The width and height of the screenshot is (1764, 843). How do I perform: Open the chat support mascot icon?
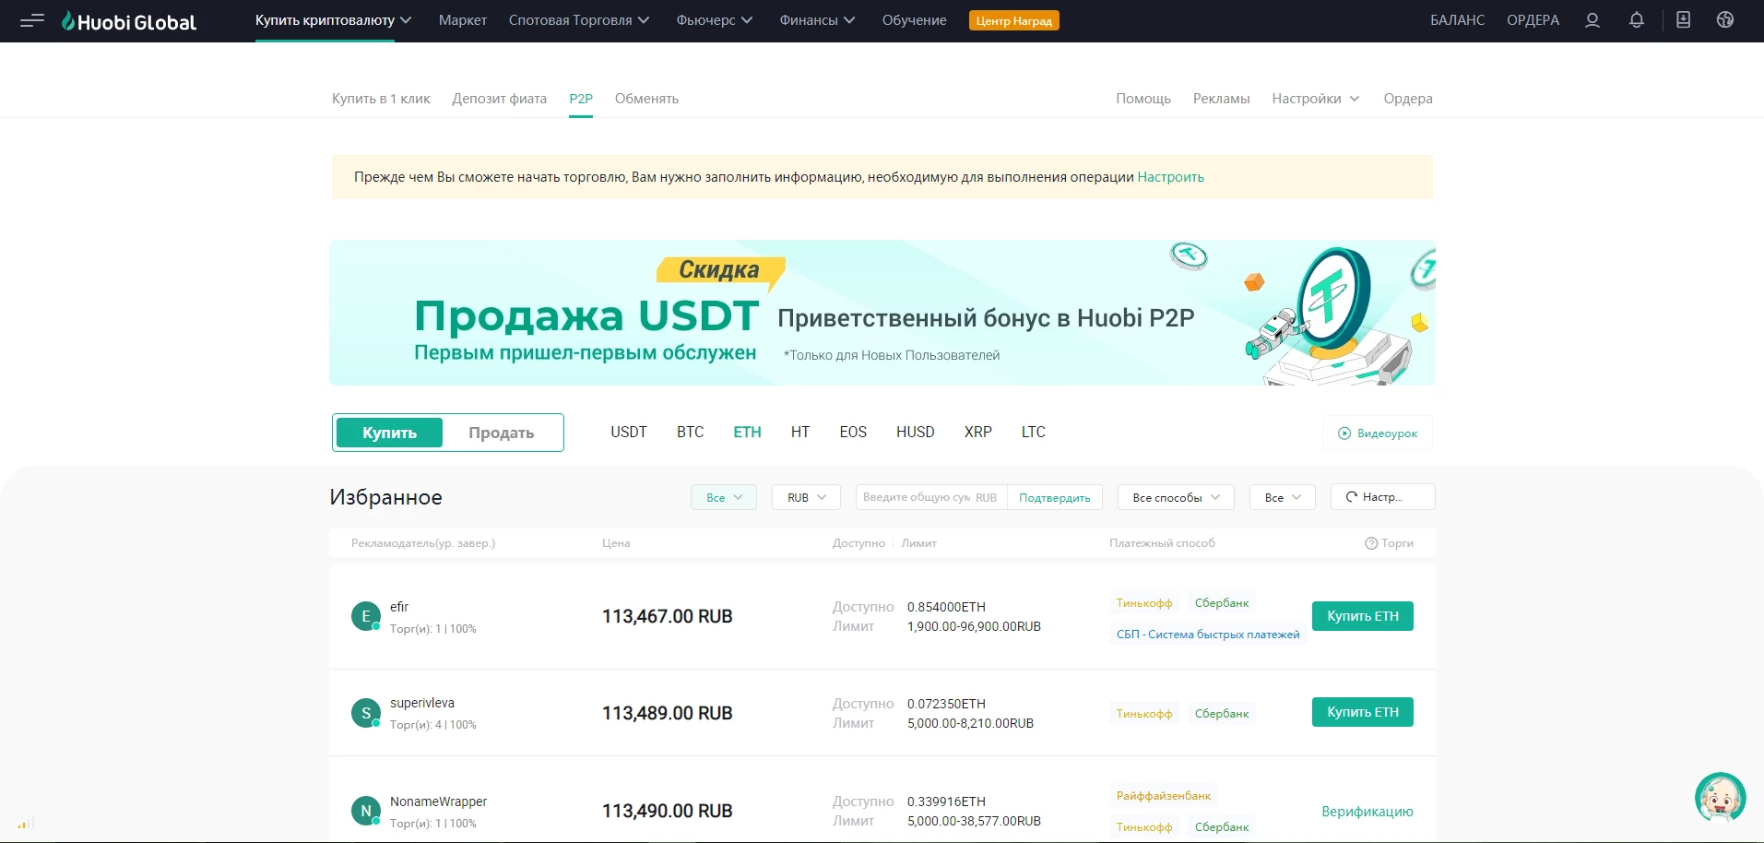pyautogui.click(x=1721, y=798)
